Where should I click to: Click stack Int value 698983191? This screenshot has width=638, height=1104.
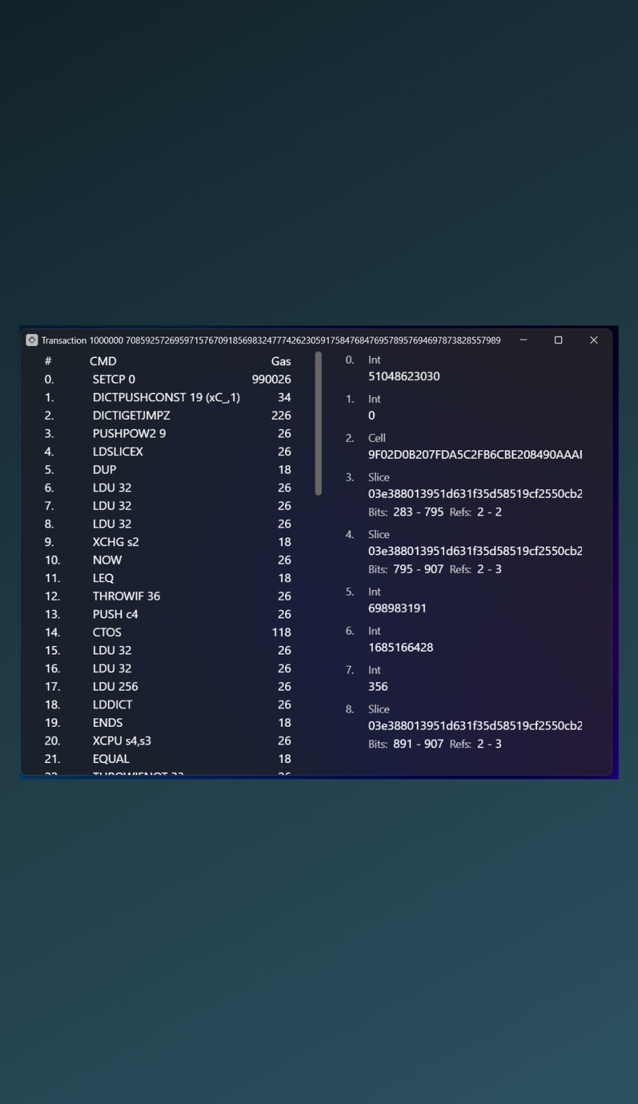click(x=397, y=608)
